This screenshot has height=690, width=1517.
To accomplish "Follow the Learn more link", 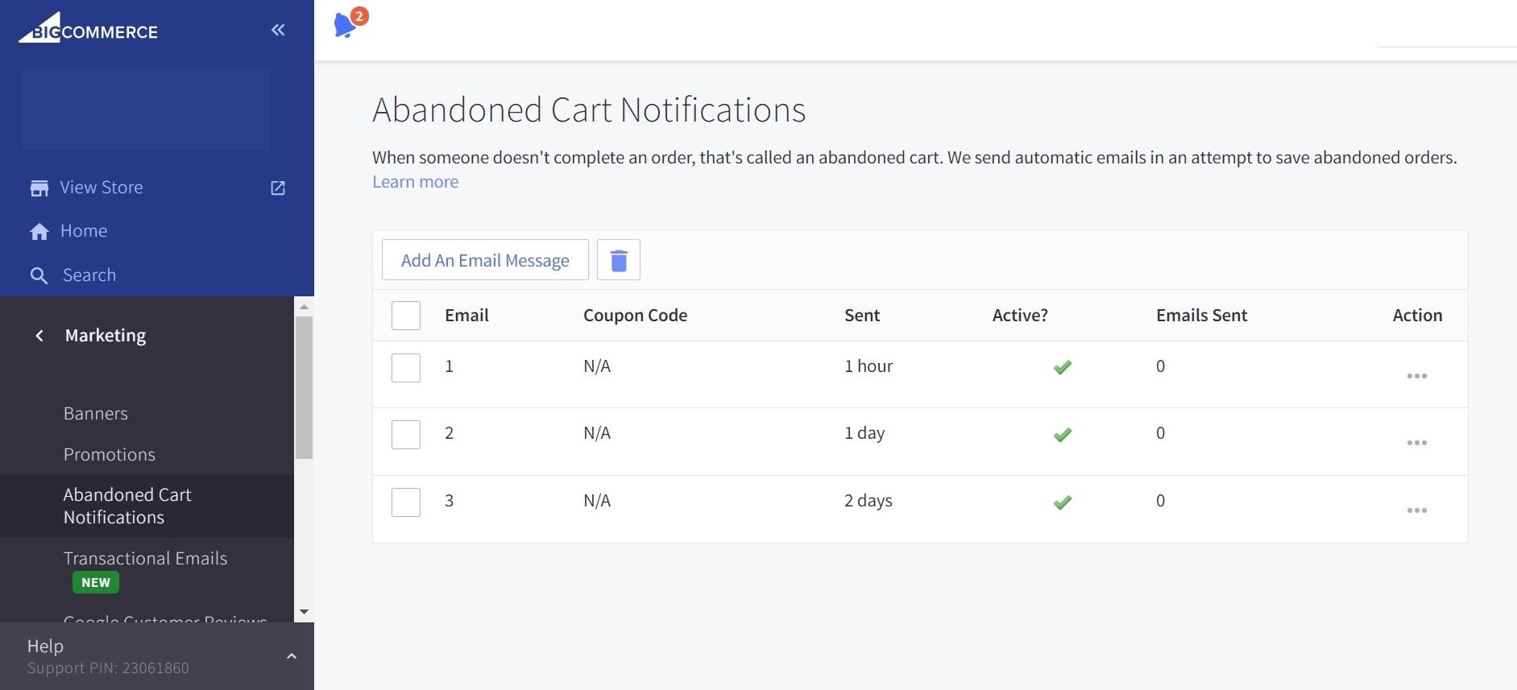I will click(x=415, y=182).
